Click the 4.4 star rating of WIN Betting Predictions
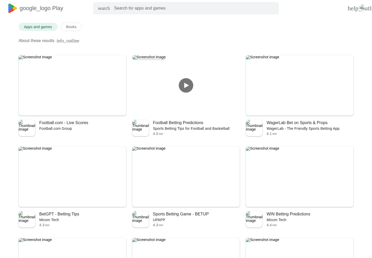Image resolution: width=372 pixels, height=258 pixels. click(272, 225)
